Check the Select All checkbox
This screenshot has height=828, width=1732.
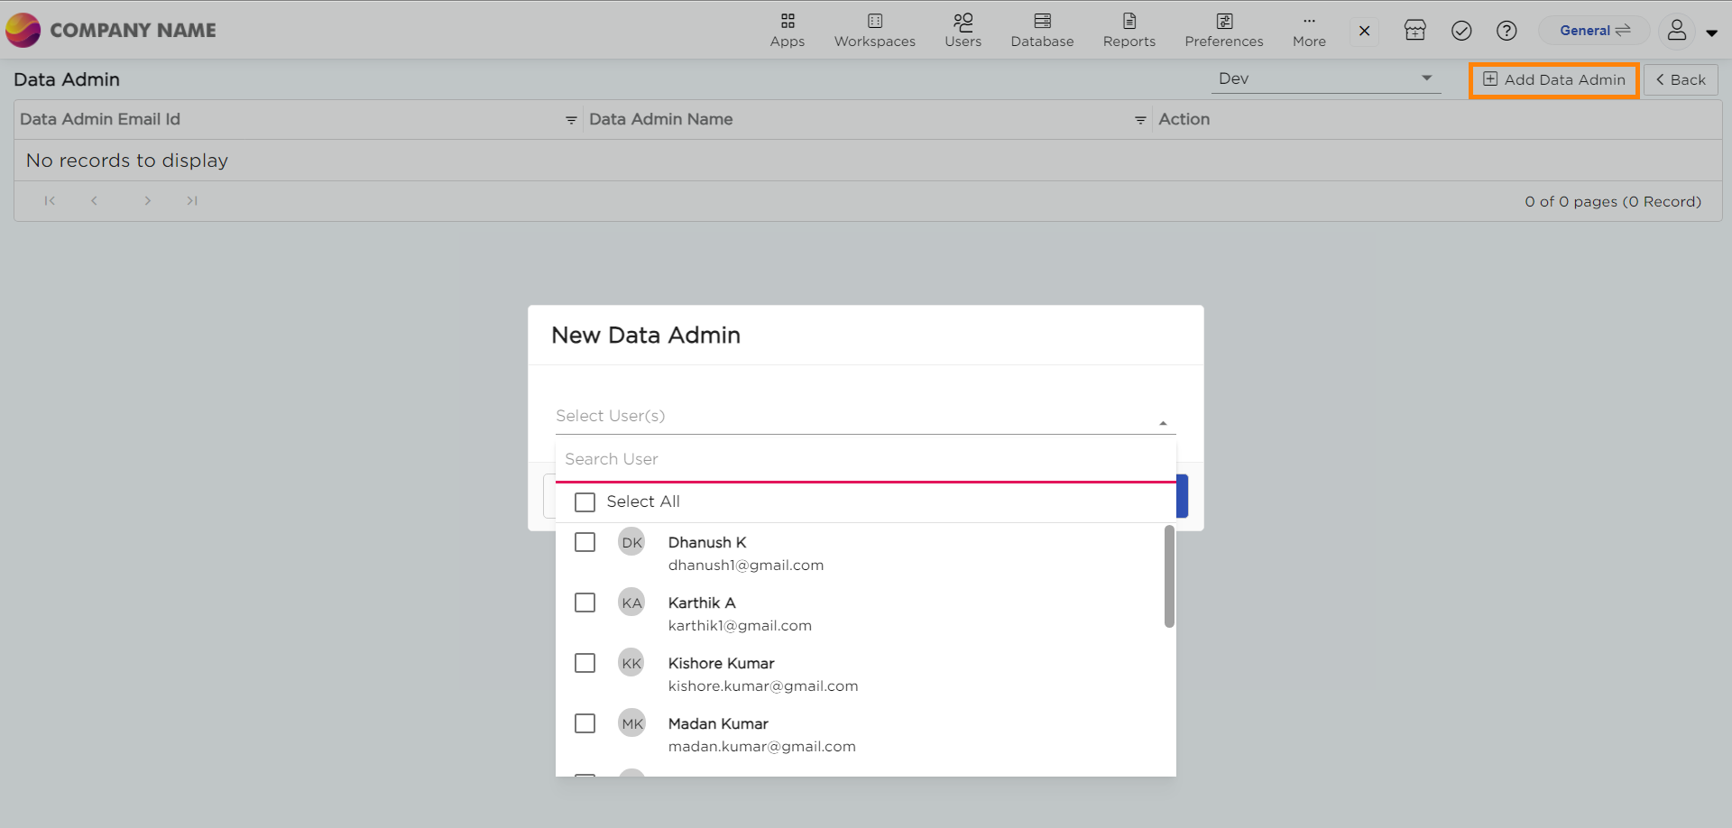(585, 502)
